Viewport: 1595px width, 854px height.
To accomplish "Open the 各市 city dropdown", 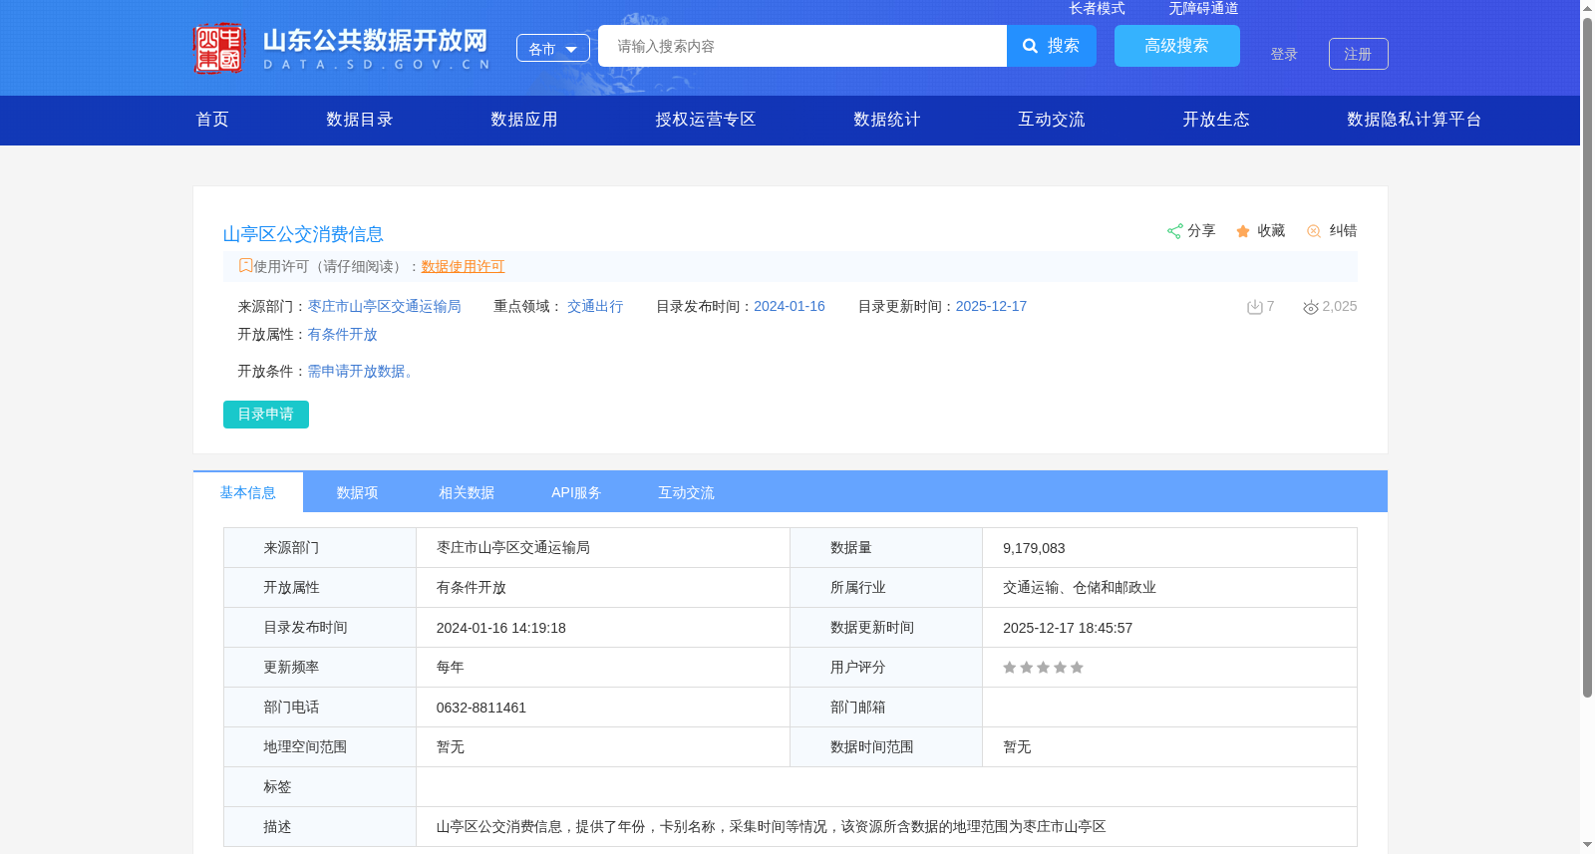I will (x=553, y=48).
